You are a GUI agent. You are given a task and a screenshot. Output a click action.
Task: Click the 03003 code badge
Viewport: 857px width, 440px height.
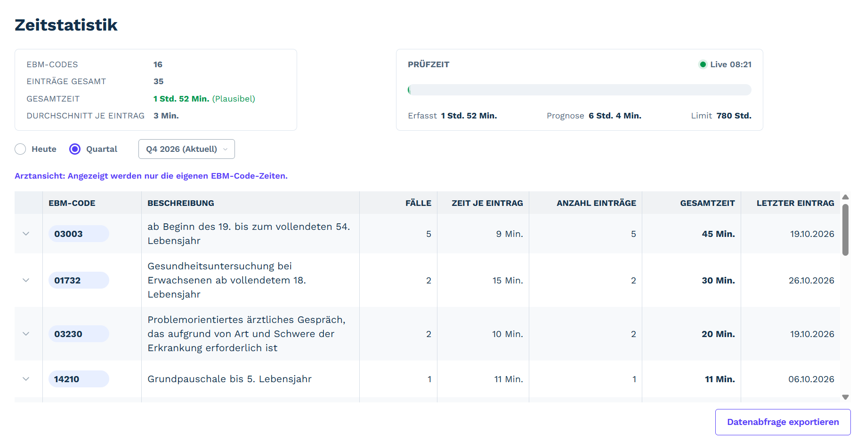pos(79,234)
